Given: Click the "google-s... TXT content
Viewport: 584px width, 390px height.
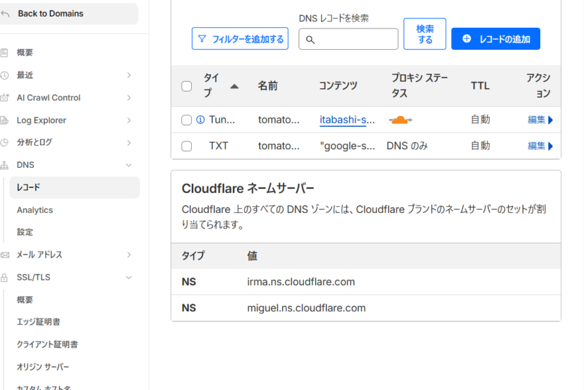Looking at the screenshot, I should [x=347, y=146].
